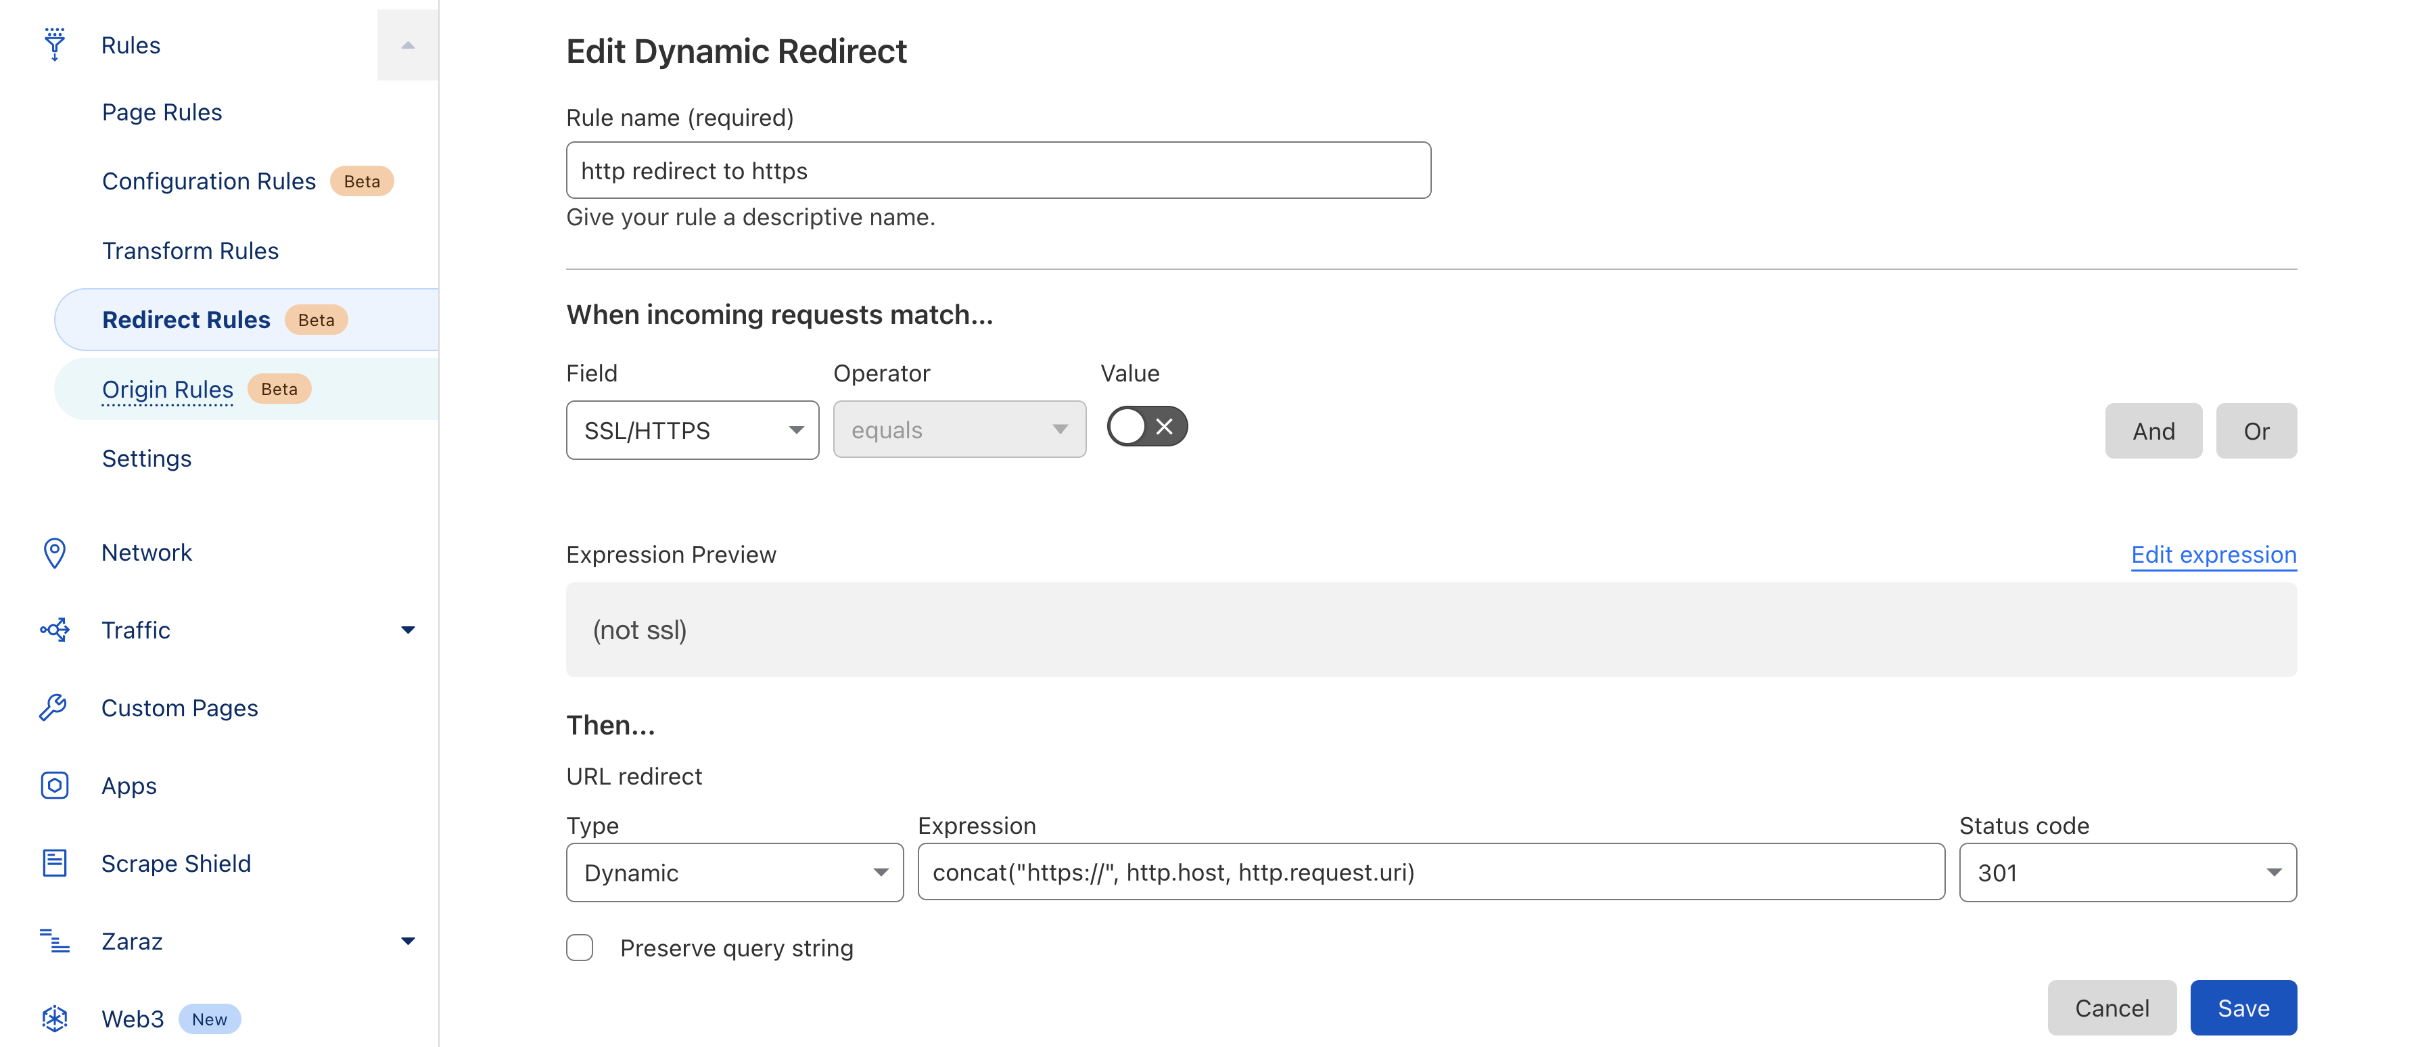
Task: Click the Apps icon in sidebar
Action: 55,785
